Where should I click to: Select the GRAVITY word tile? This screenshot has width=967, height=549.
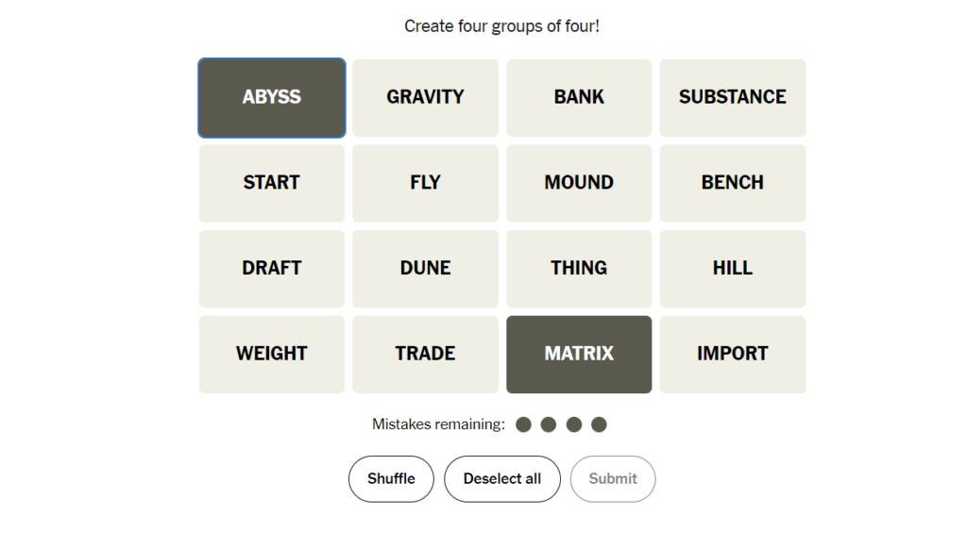tap(425, 98)
